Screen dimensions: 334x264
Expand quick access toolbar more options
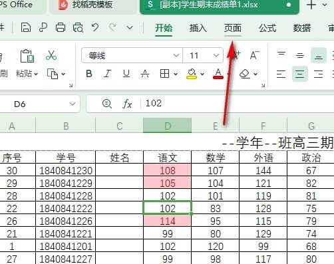pyautogui.click(x=130, y=28)
